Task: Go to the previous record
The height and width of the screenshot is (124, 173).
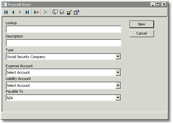Action: pos(13,12)
